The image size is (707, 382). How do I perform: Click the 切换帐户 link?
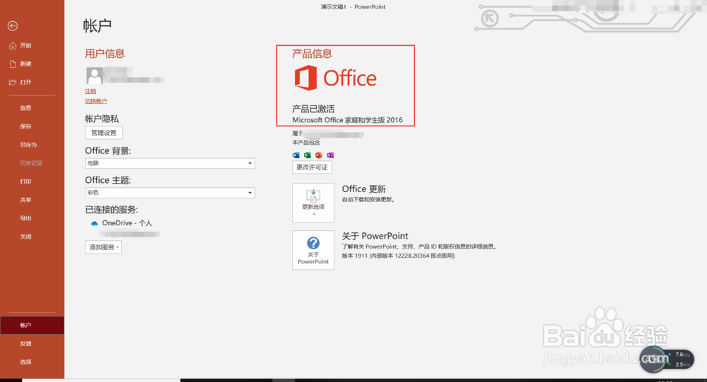click(x=95, y=102)
